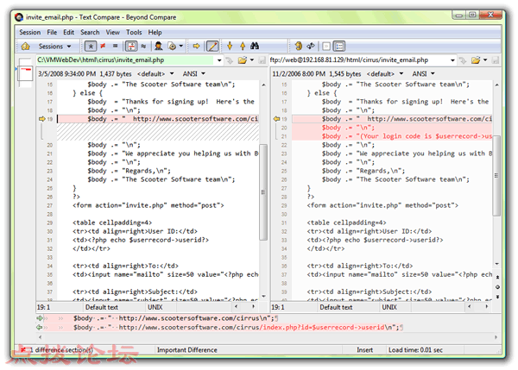This screenshot has width=518, height=370.
Task: Click right pane Open File folder icon
Action: coord(476,60)
